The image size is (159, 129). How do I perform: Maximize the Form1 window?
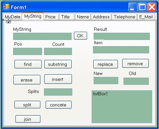(x=142, y=7)
